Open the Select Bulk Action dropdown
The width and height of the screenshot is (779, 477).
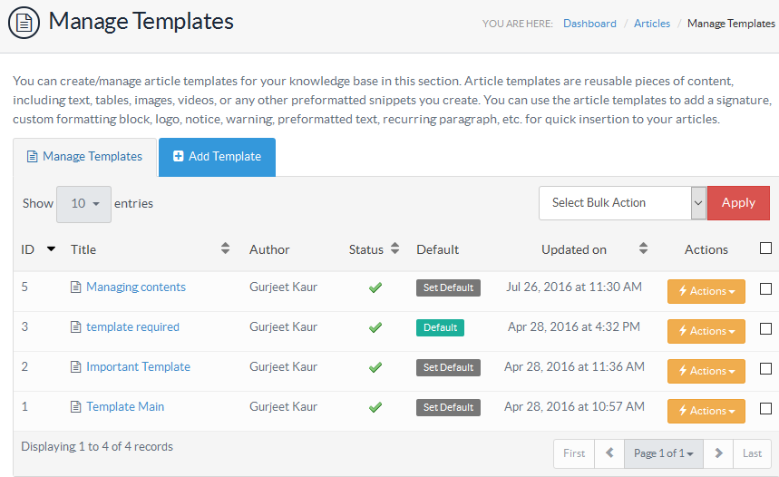pyautogui.click(x=622, y=203)
